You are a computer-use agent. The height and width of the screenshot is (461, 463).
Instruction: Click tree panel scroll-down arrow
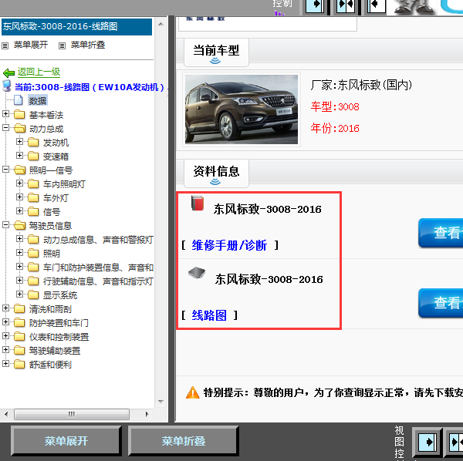(x=161, y=401)
